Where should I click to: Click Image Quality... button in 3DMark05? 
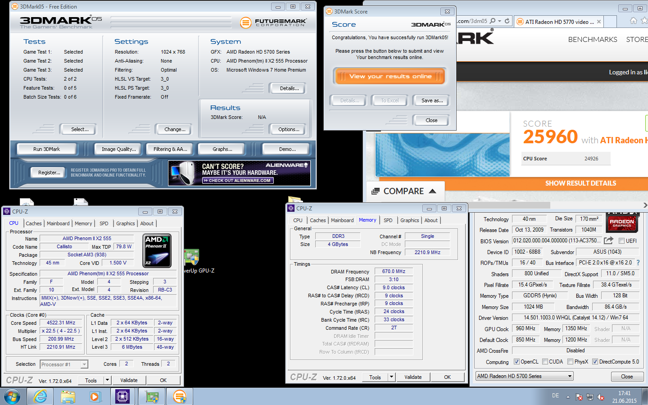coord(118,149)
